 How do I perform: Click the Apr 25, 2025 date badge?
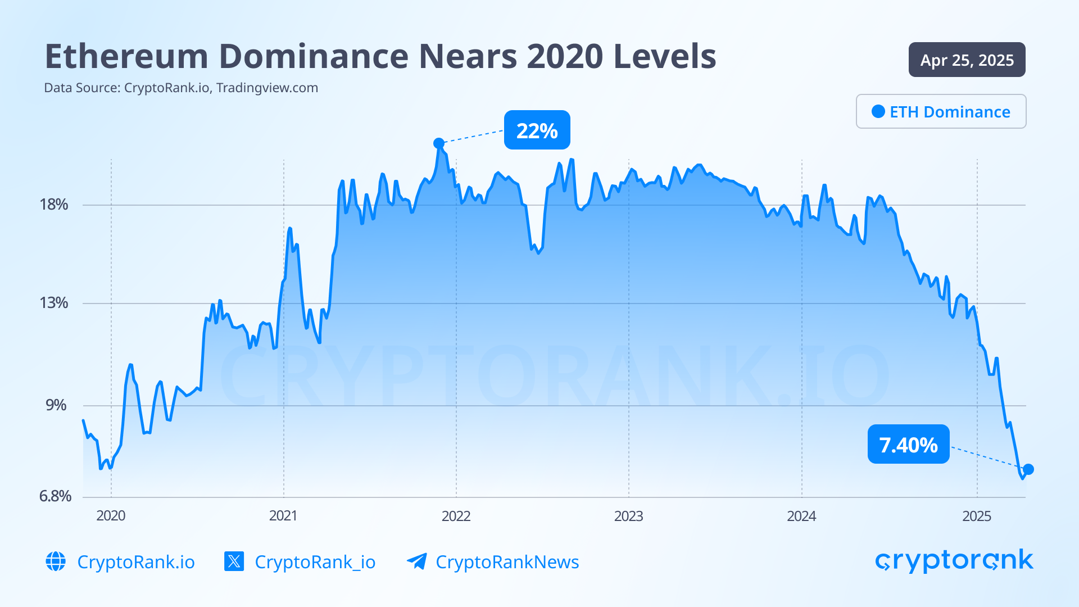pyautogui.click(x=967, y=60)
